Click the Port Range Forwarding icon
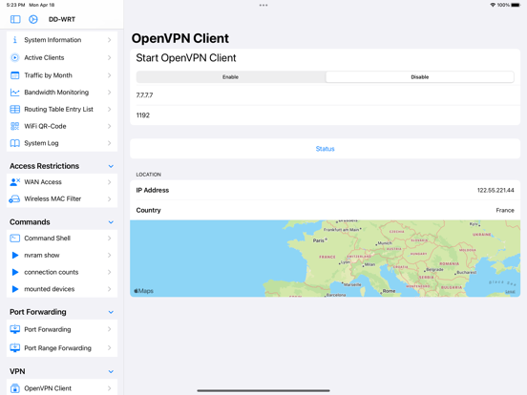 [x=14, y=347]
